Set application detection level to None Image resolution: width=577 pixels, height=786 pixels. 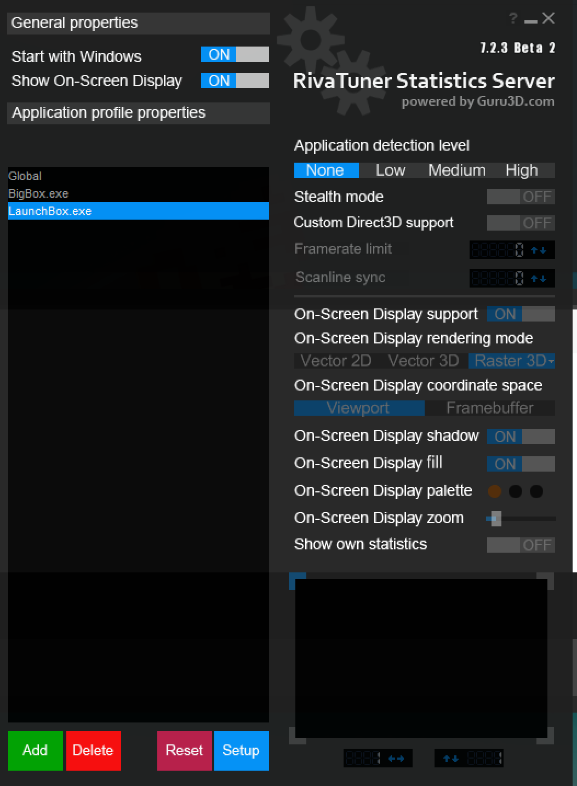(x=326, y=170)
